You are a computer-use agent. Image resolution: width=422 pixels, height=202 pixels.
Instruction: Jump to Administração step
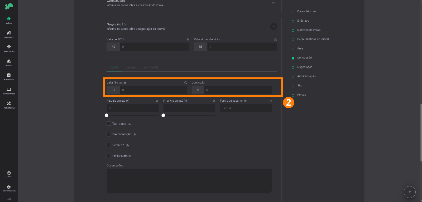[306, 76]
